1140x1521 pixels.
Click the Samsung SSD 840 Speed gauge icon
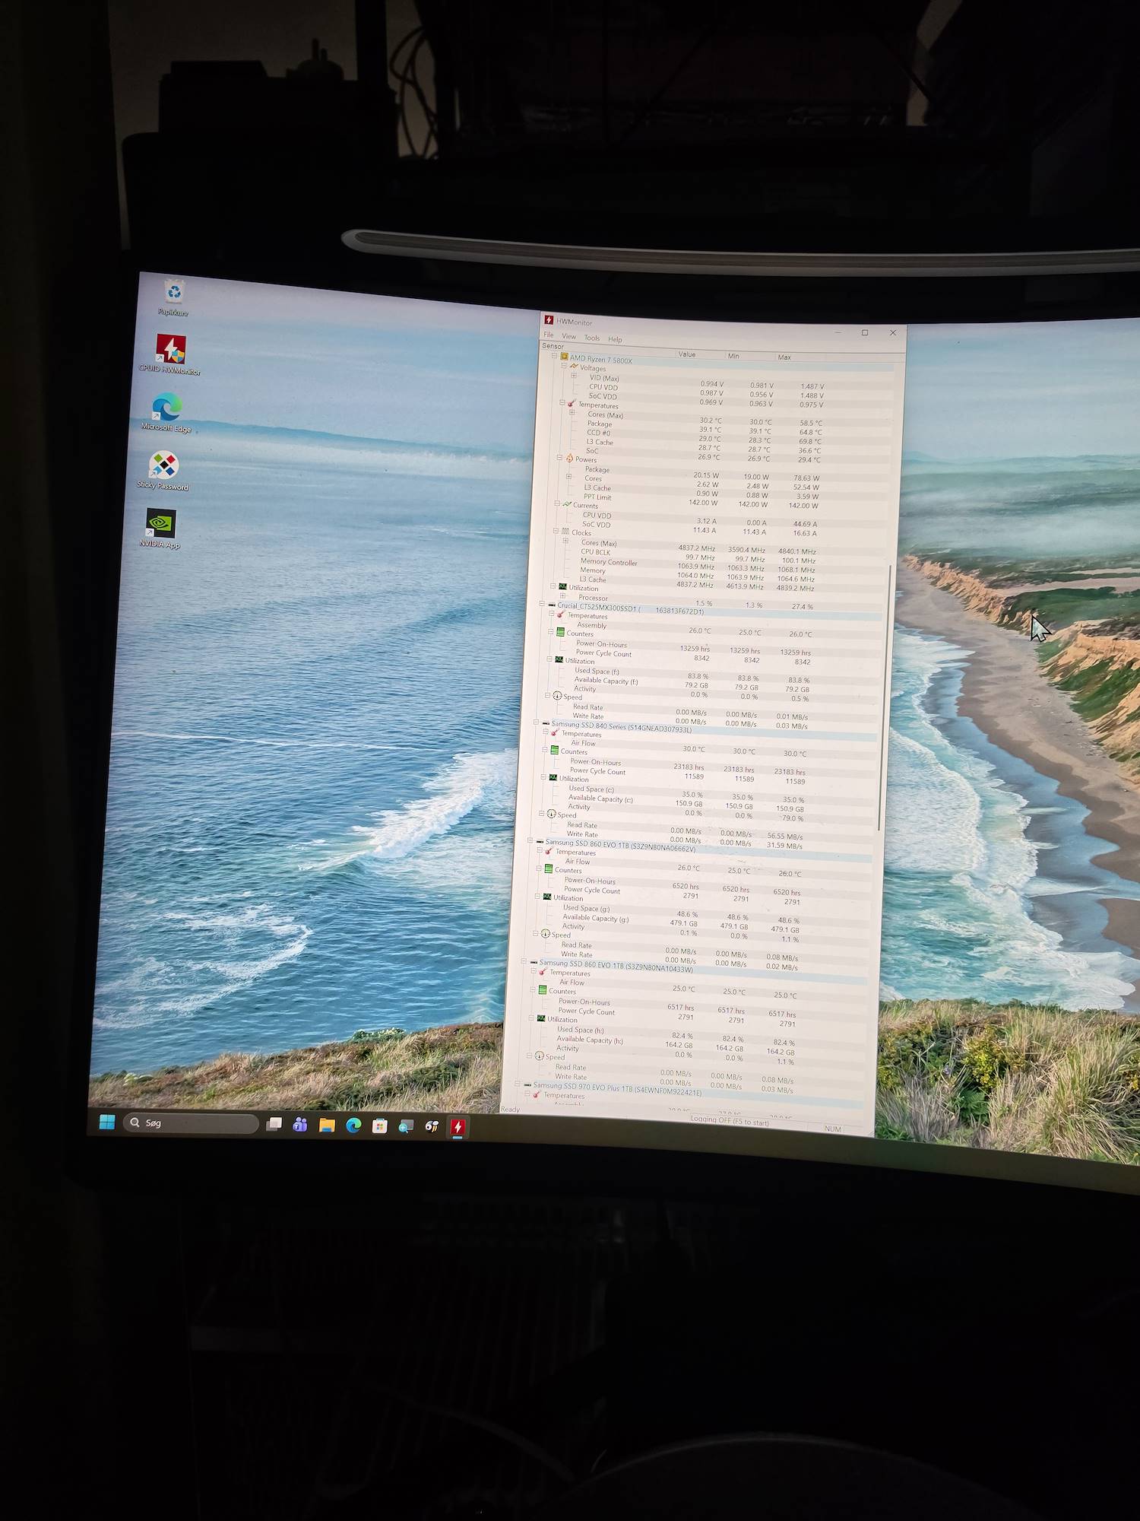click(x=551, y=814)
